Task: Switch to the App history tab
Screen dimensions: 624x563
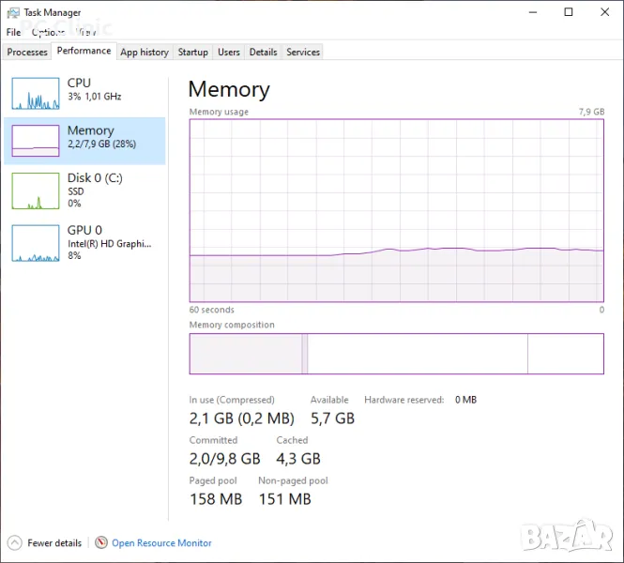Action: click(145, 53)
